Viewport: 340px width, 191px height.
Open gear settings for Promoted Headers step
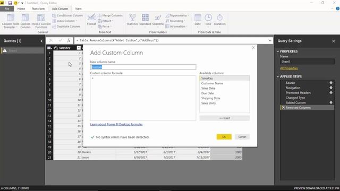331,93
